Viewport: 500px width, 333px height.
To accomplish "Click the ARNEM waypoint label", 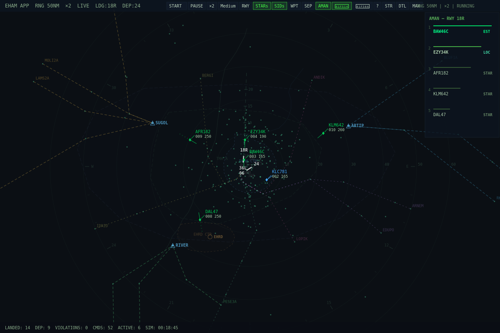I will click(418, 206).
